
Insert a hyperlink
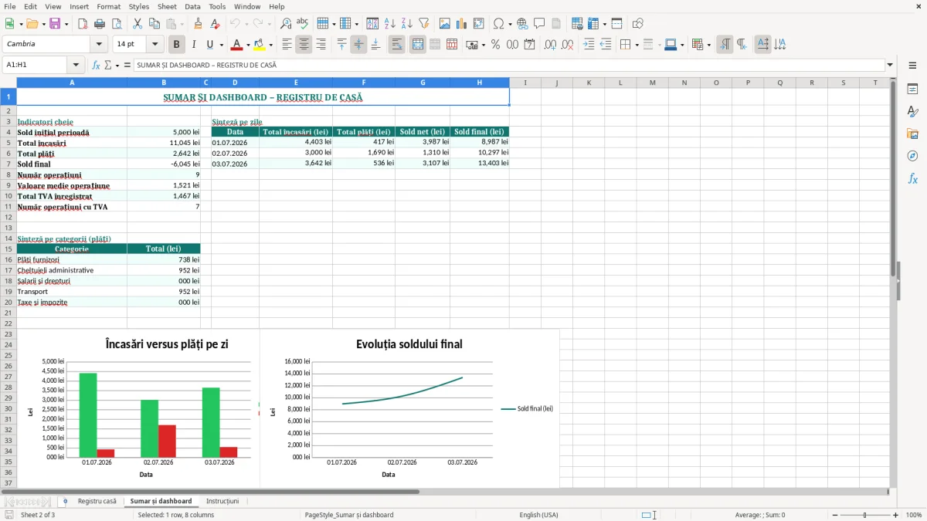[x=522, y=24]
